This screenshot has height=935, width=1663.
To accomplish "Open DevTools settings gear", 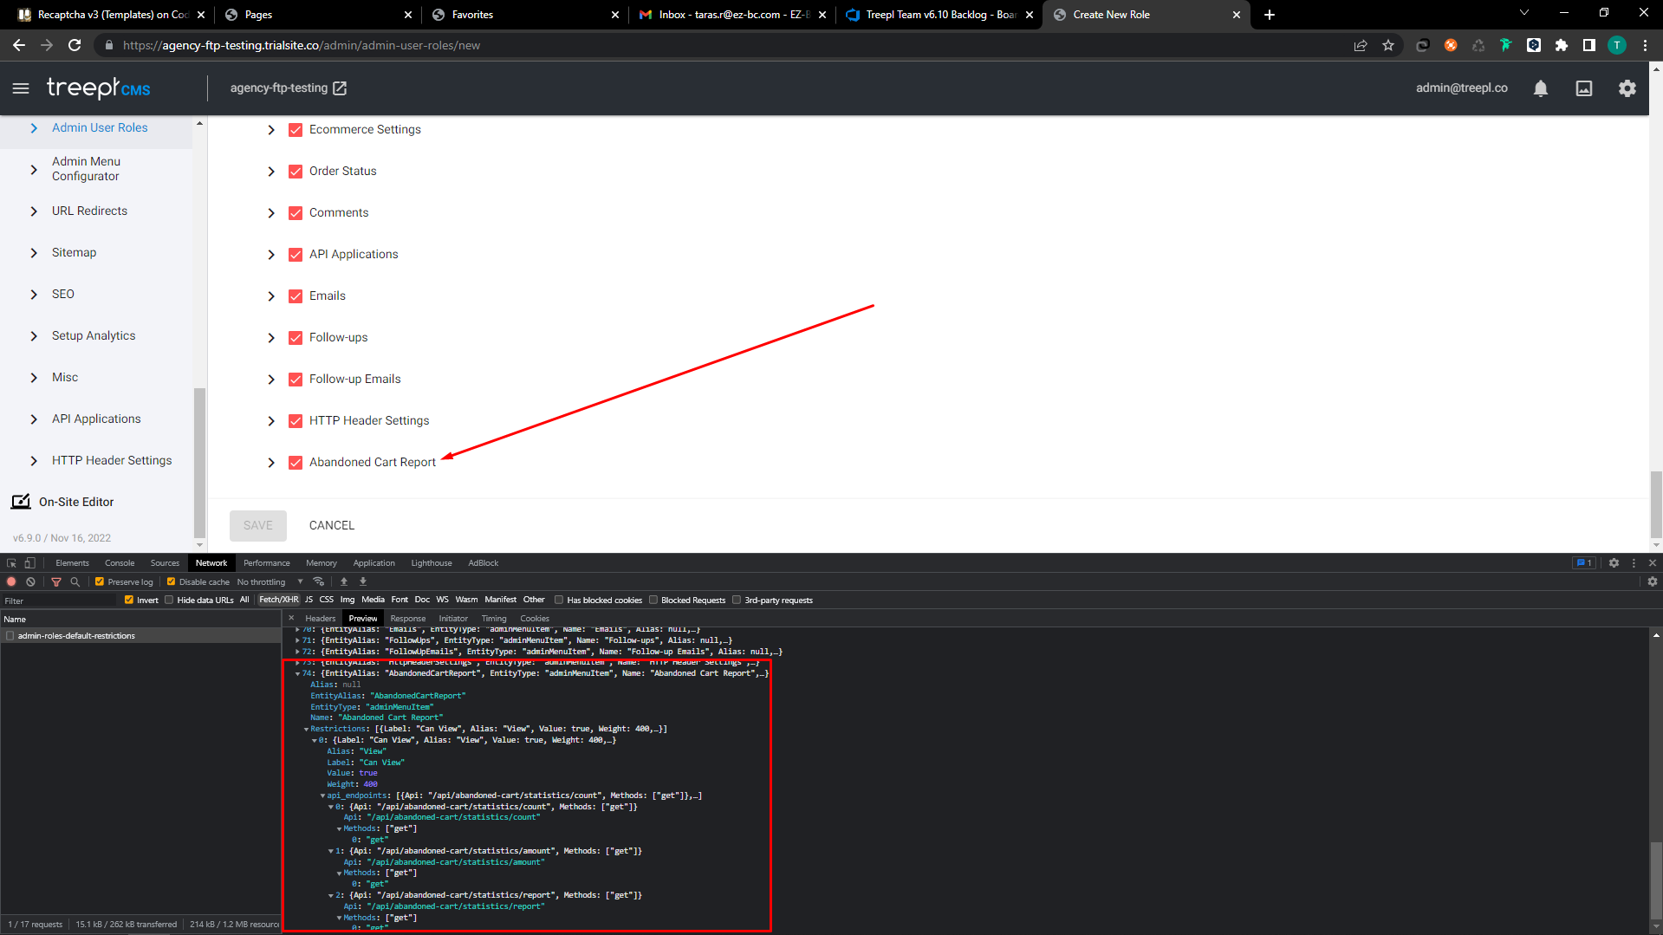I will click(x=1614, y=563).
